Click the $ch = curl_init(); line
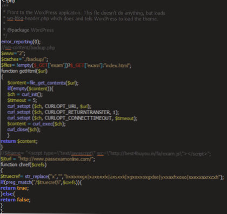 coord(25,94)
